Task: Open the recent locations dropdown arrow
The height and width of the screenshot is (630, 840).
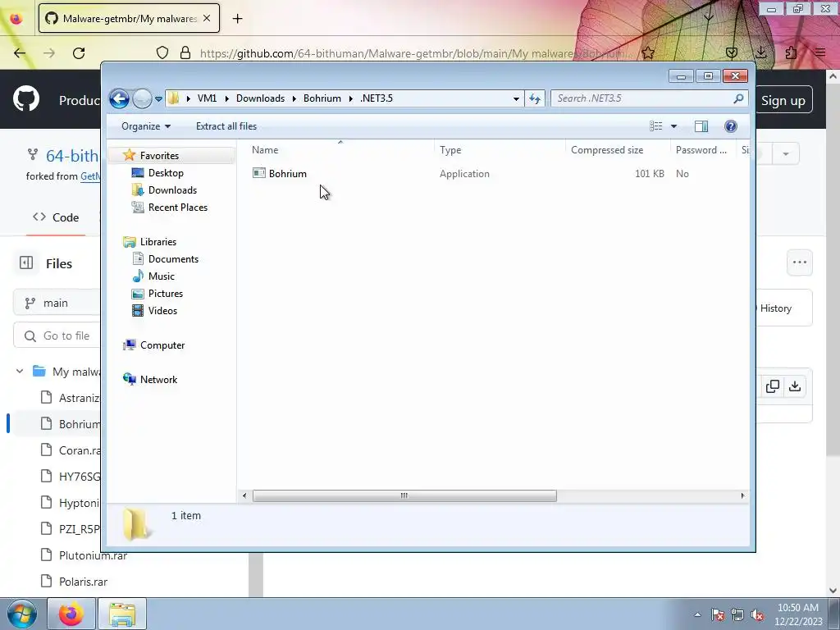Action: coord(158,99)
